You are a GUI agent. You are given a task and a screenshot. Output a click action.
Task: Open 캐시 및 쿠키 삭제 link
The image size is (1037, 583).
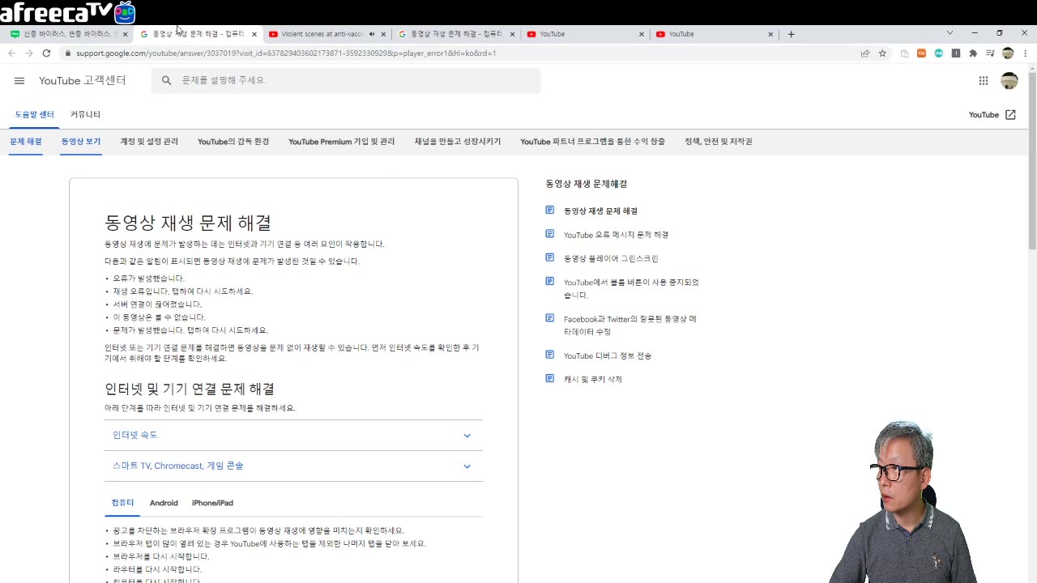point(593,379)
